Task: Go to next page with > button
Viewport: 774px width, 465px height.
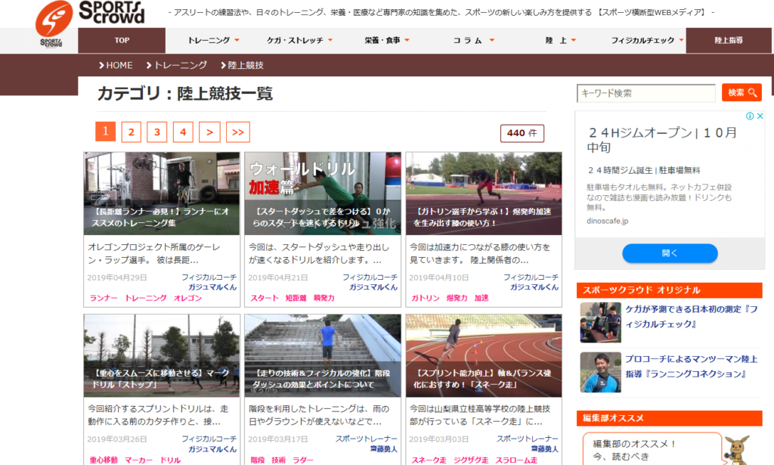Action: [209, 132]
